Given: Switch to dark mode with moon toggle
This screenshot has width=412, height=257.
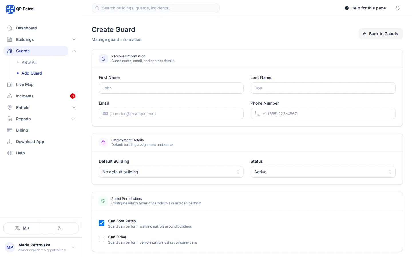Looking at the screenshot, I should (60, 228).
